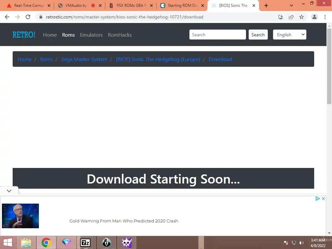The height and width of the screenshot is (249, 332).
Task: Click the scrollbar down arrow
Action: pyautogui.click(x=329, y=233)
